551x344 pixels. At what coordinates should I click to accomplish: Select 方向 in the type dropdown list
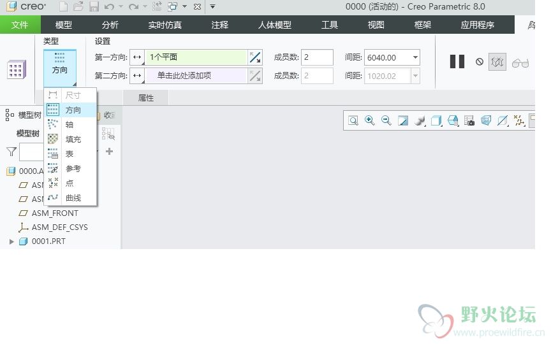point(70,110)
